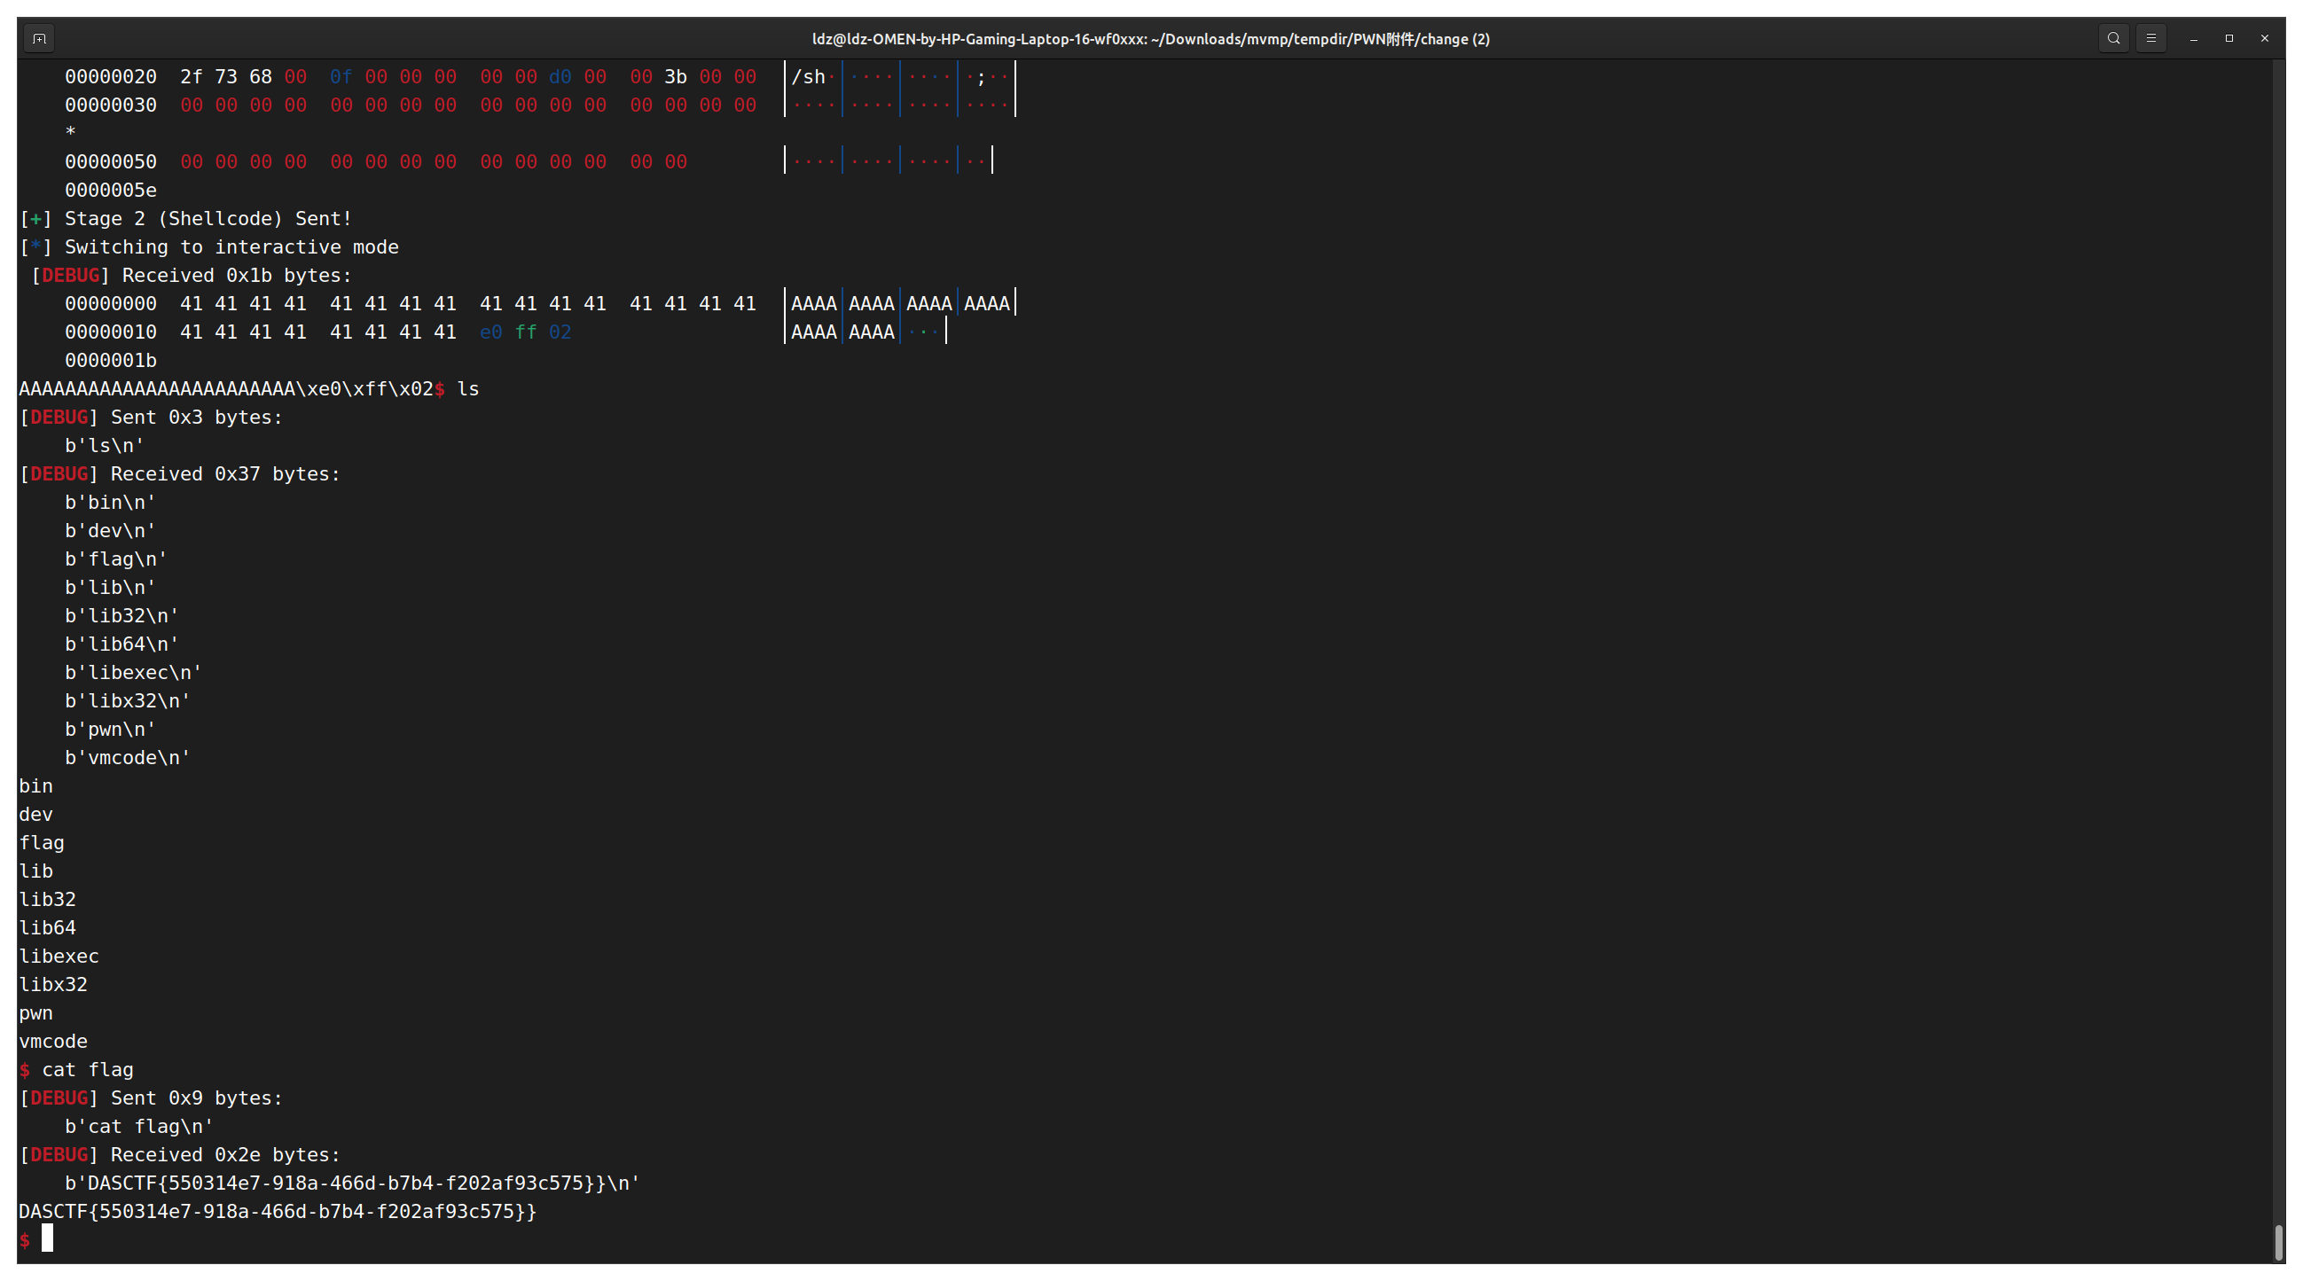Open the hamburger main menu
2303x1281 pixels.
tap(2151, 38)
